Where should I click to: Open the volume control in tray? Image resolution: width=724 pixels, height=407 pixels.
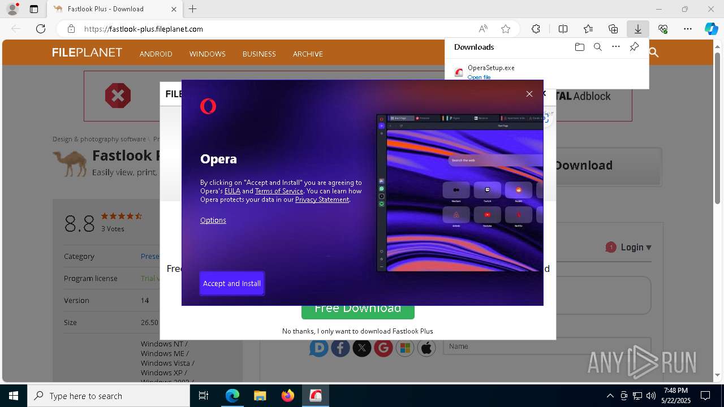coord(650,396)
